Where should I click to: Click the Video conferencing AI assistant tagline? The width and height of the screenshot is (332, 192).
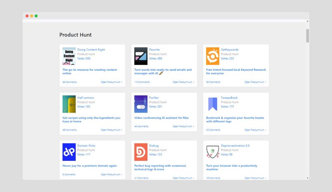(x=162, y=118)
